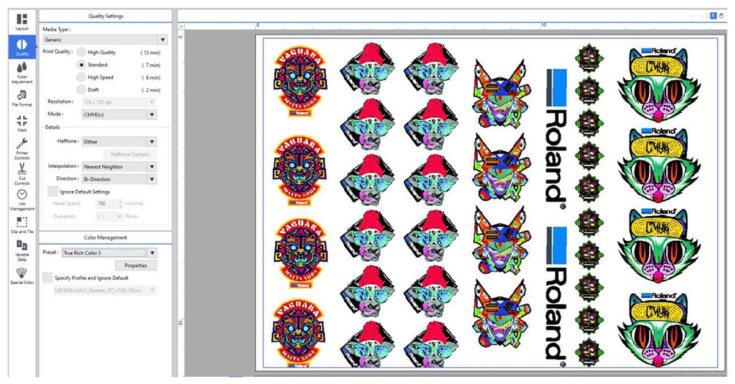This screenshot has height=384, width=735.
Task: Select the Standard print quality option
Action: [81, 64]
